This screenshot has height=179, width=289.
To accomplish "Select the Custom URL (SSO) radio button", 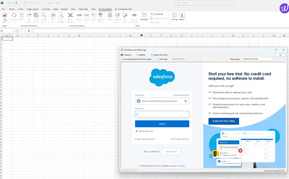I will (x=152, y=55).
